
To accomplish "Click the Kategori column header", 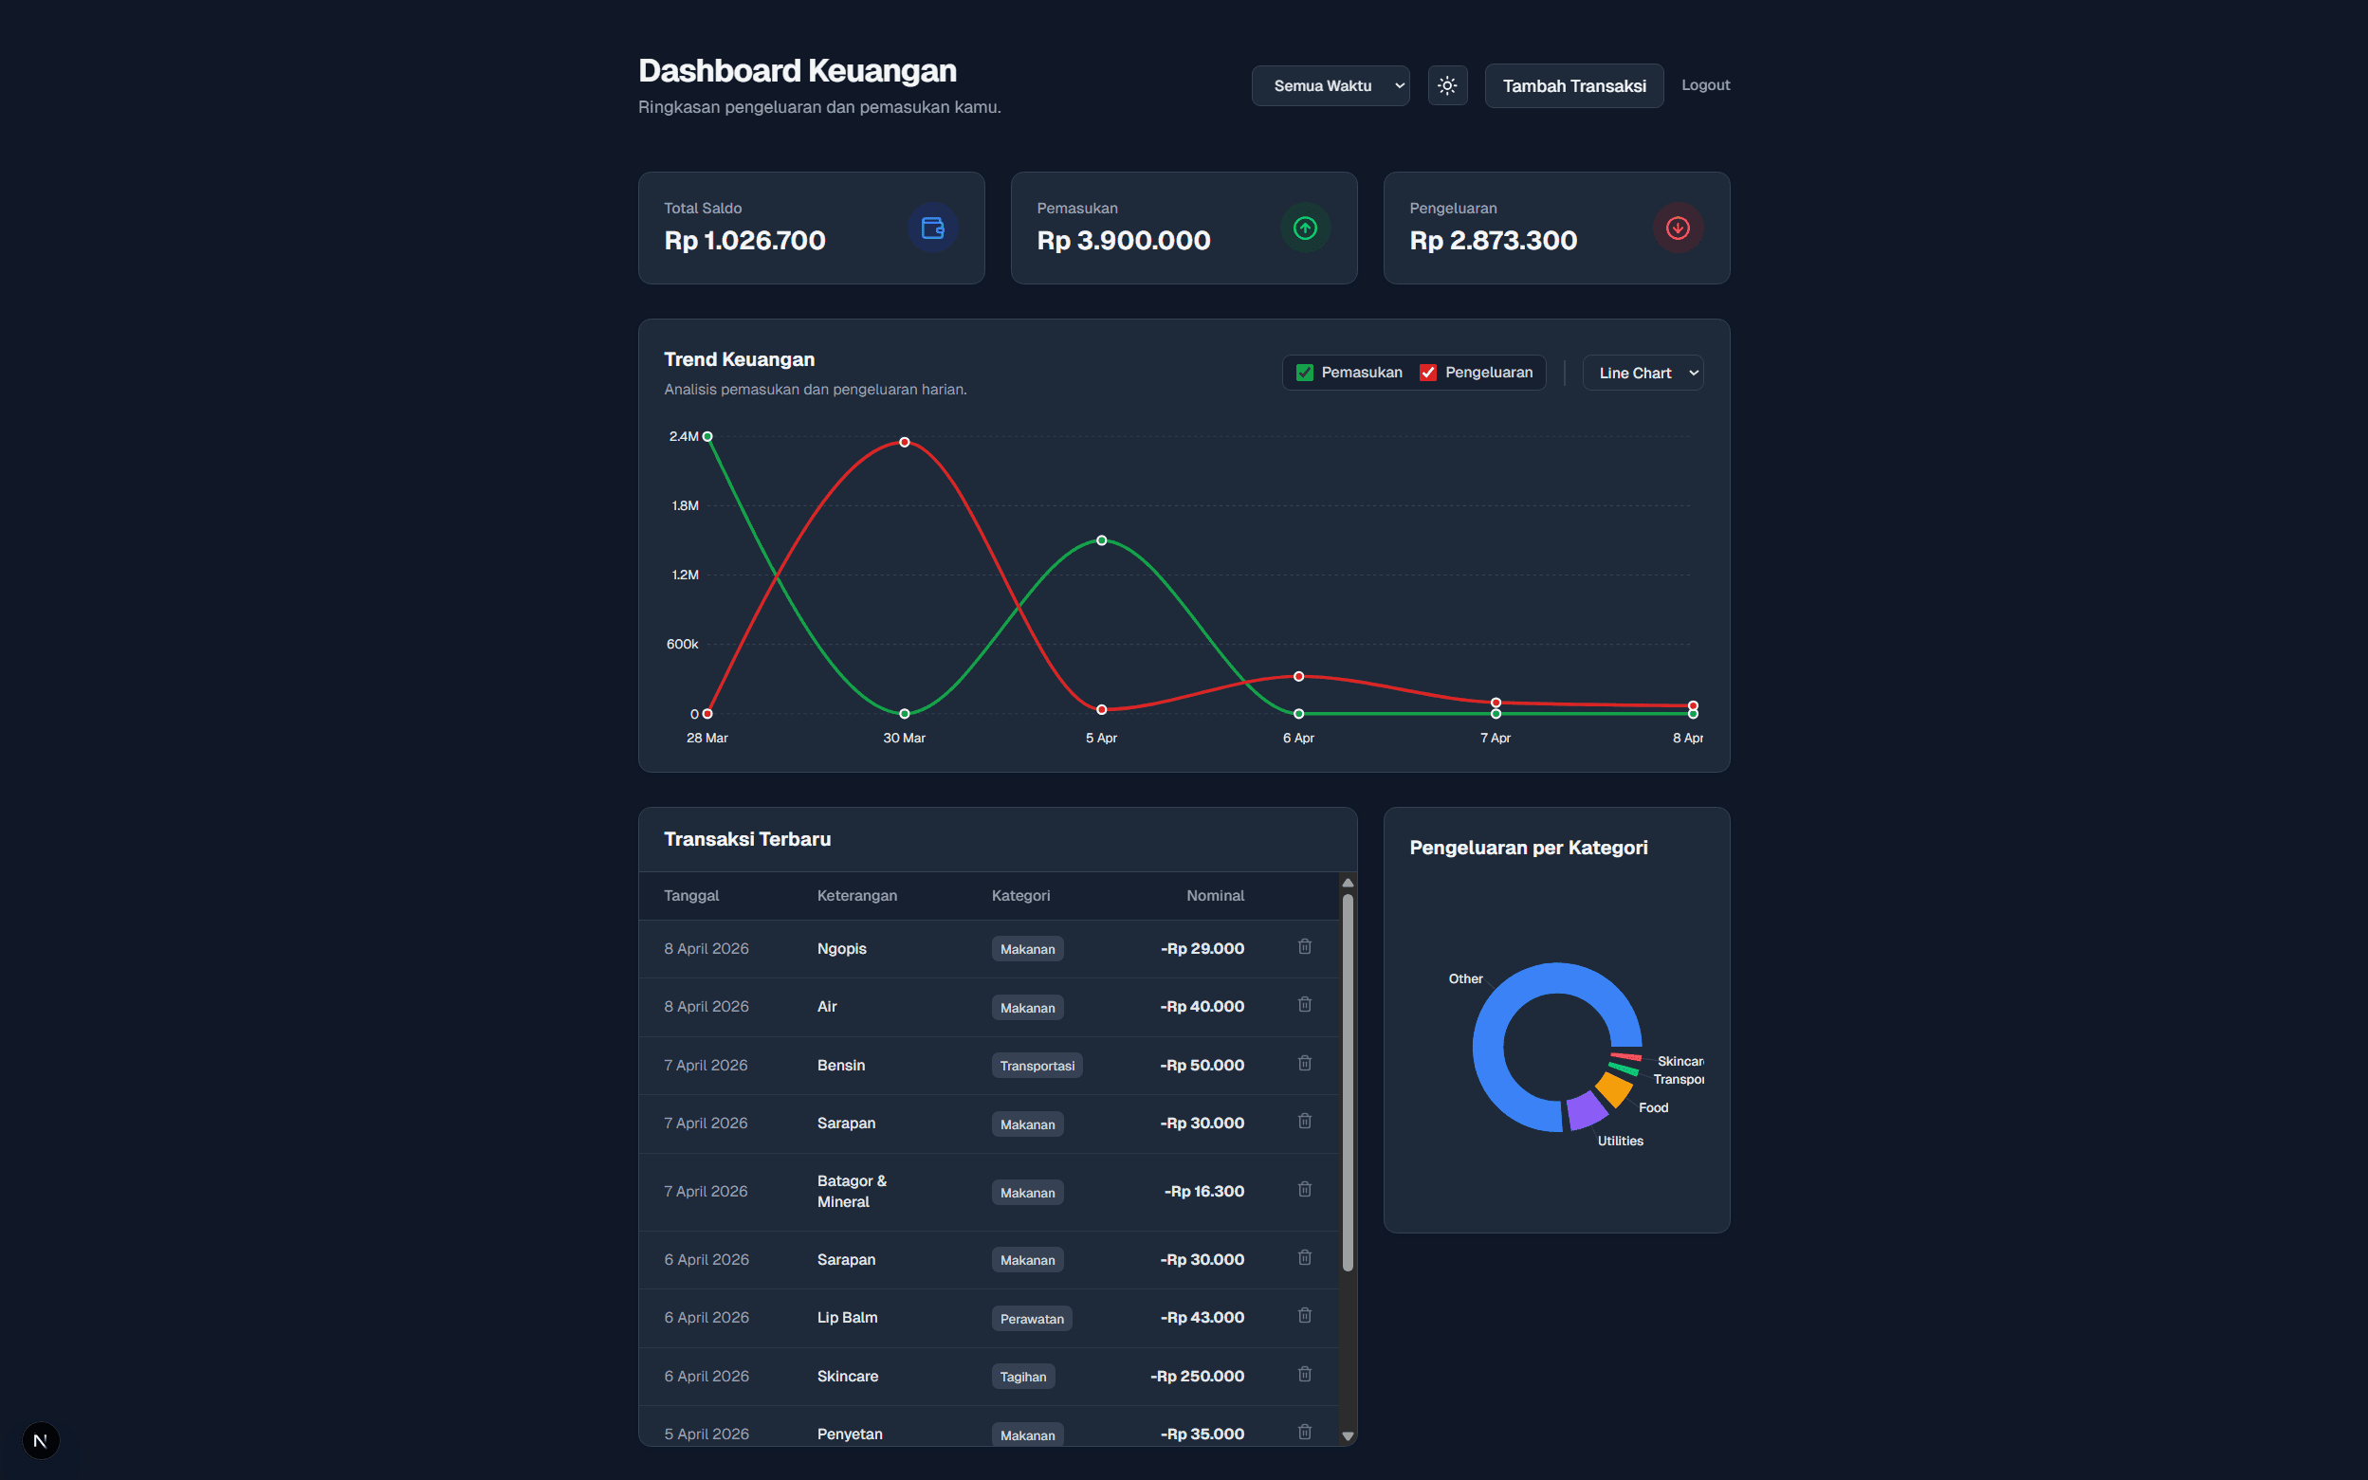I will click(1020, 896).
